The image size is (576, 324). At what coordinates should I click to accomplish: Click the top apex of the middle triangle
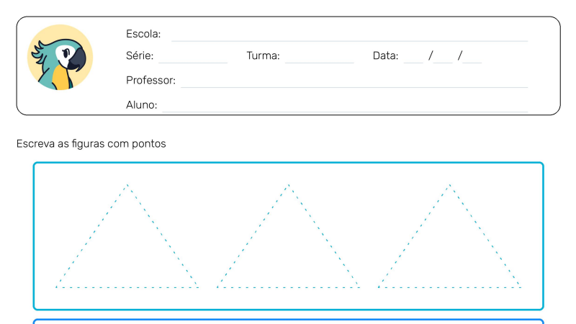289,185
